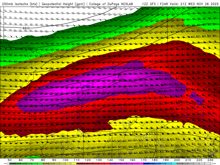
Task: Click the 10380 contour label on the left side
Action: [32, 116]
